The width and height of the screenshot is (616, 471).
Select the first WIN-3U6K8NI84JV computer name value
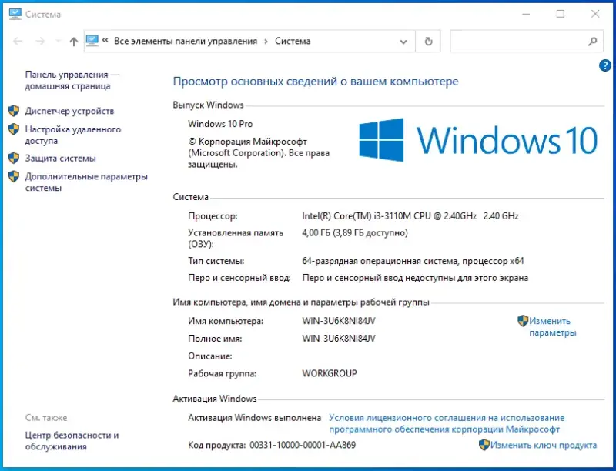pyautogui.click(x=339, y=321)
